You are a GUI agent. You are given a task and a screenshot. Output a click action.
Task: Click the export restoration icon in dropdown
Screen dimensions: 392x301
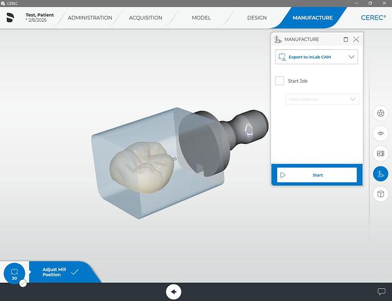click(x=282, y=57)
